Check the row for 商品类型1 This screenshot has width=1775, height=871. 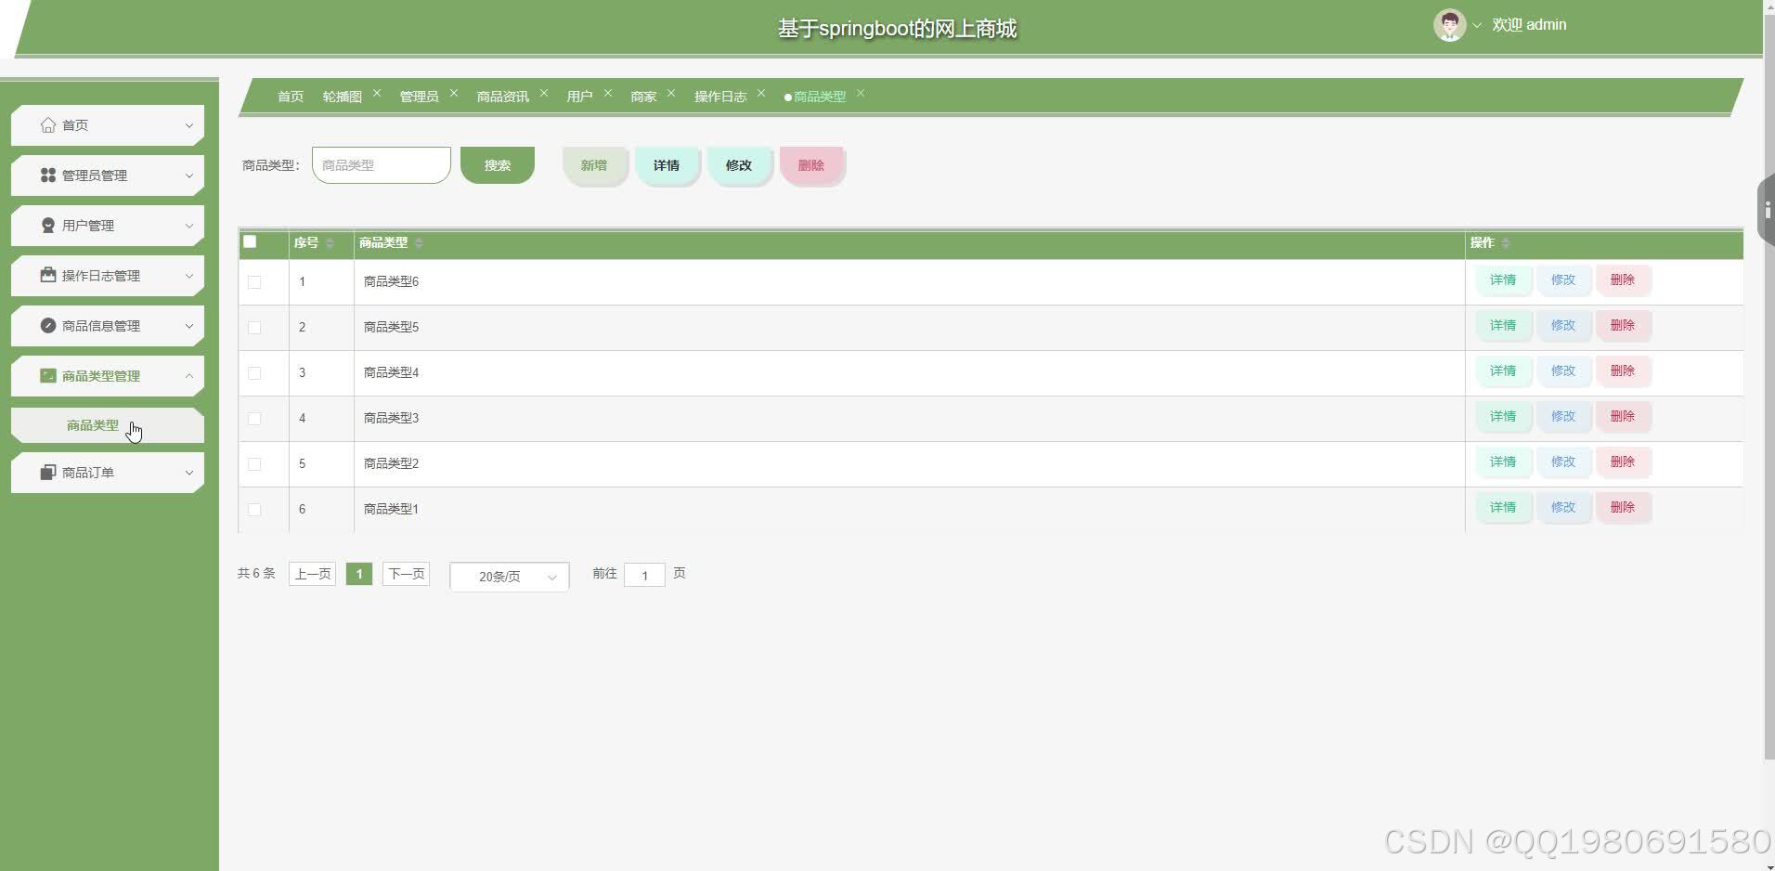[254, 510]
